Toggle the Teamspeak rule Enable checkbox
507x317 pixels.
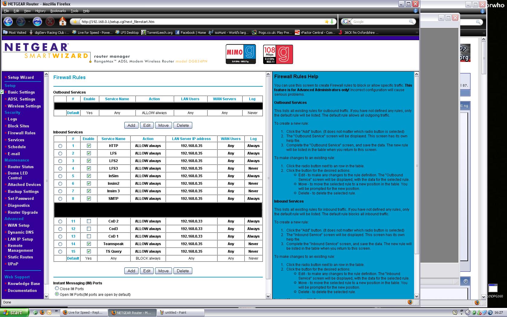(x=89, y=244)
